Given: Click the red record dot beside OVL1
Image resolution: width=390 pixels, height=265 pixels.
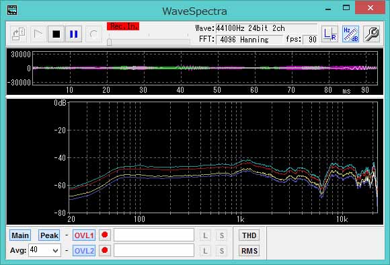Looking at the screenshot, I should click(x=105, y=235).
